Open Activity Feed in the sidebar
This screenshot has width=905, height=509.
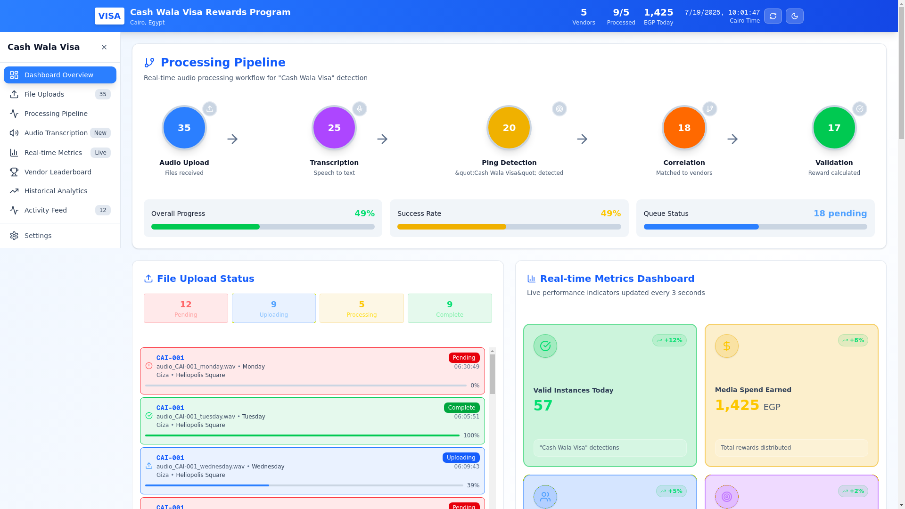click(x=60, y=210)
